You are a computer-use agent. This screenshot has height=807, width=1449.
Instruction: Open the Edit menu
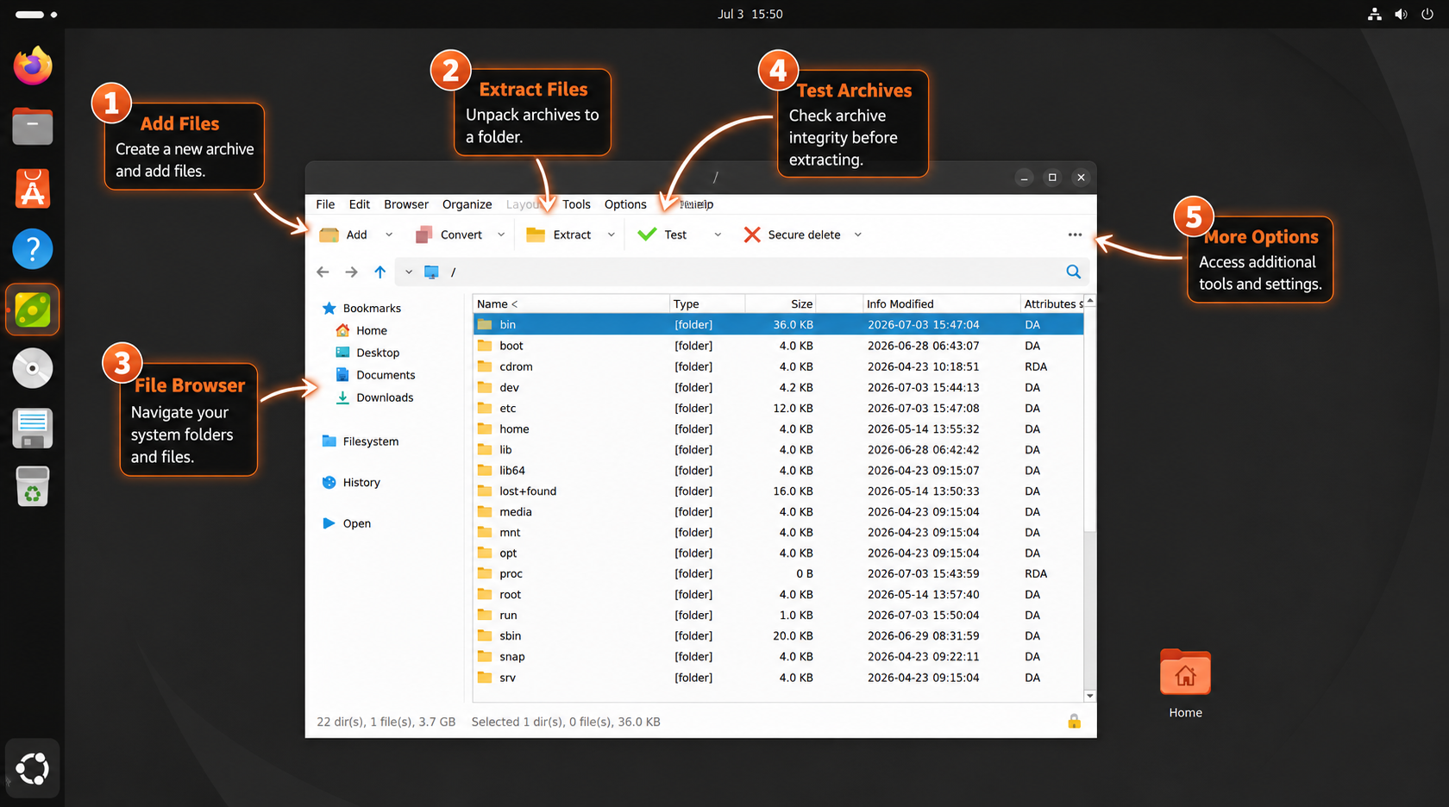[x=360, y=204]
